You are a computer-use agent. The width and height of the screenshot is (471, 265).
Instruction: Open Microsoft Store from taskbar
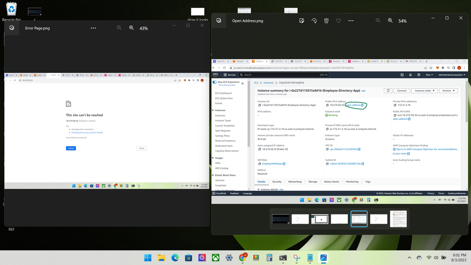pos(188,258)
